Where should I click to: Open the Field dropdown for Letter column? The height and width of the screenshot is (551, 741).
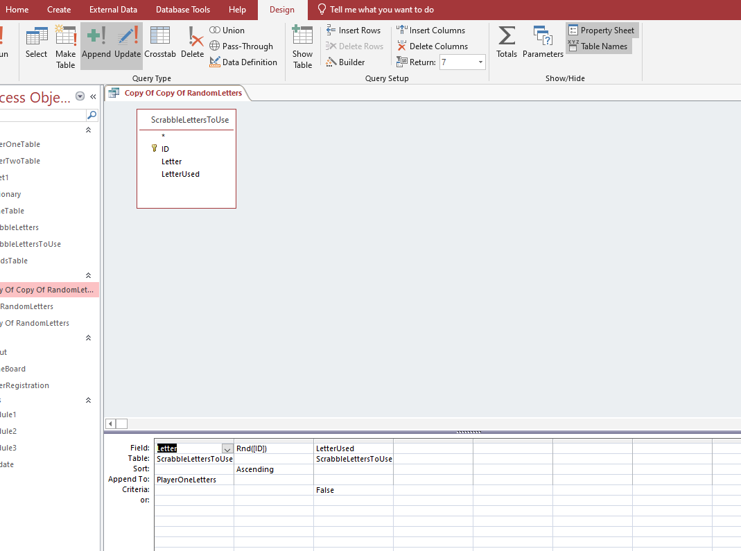[227, 448]
